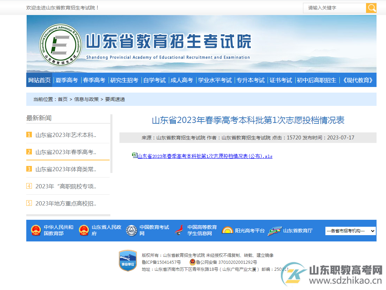Open news item 山东省2023年艺术本科..
Viewport: 386px width, 290px height.
point(66,135)
